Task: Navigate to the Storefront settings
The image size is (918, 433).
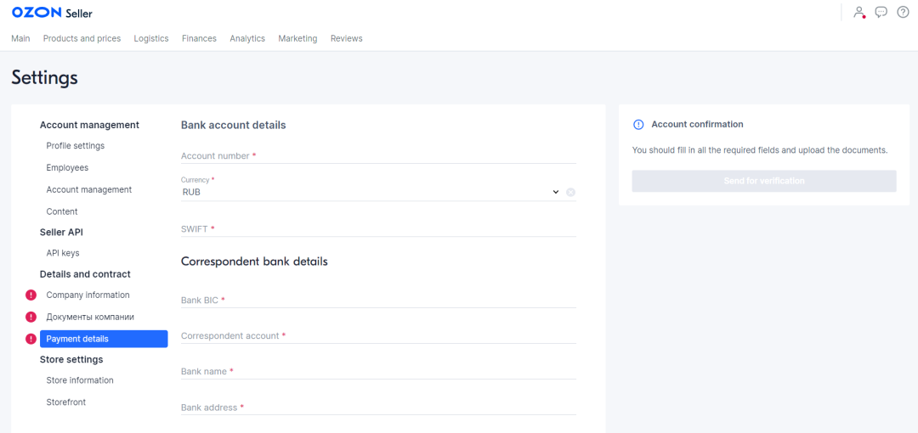Action: click(66, 402)
